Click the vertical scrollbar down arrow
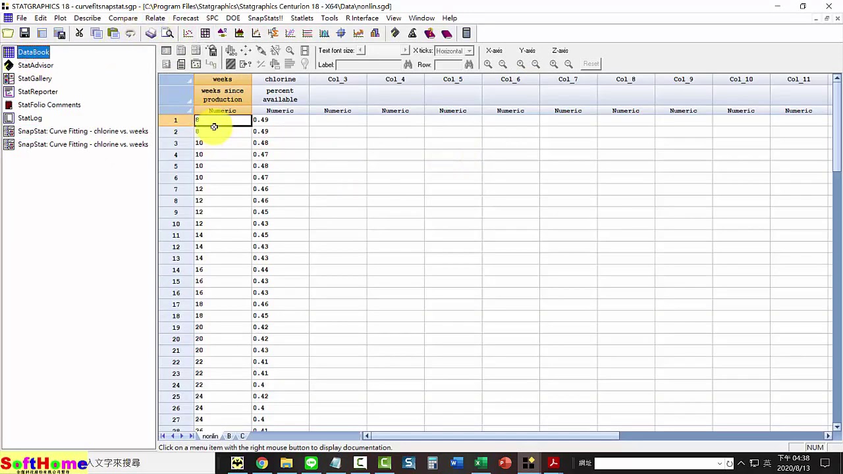This screenshot has height=474, width=843. pyautogui.click(x=837, y=427)
